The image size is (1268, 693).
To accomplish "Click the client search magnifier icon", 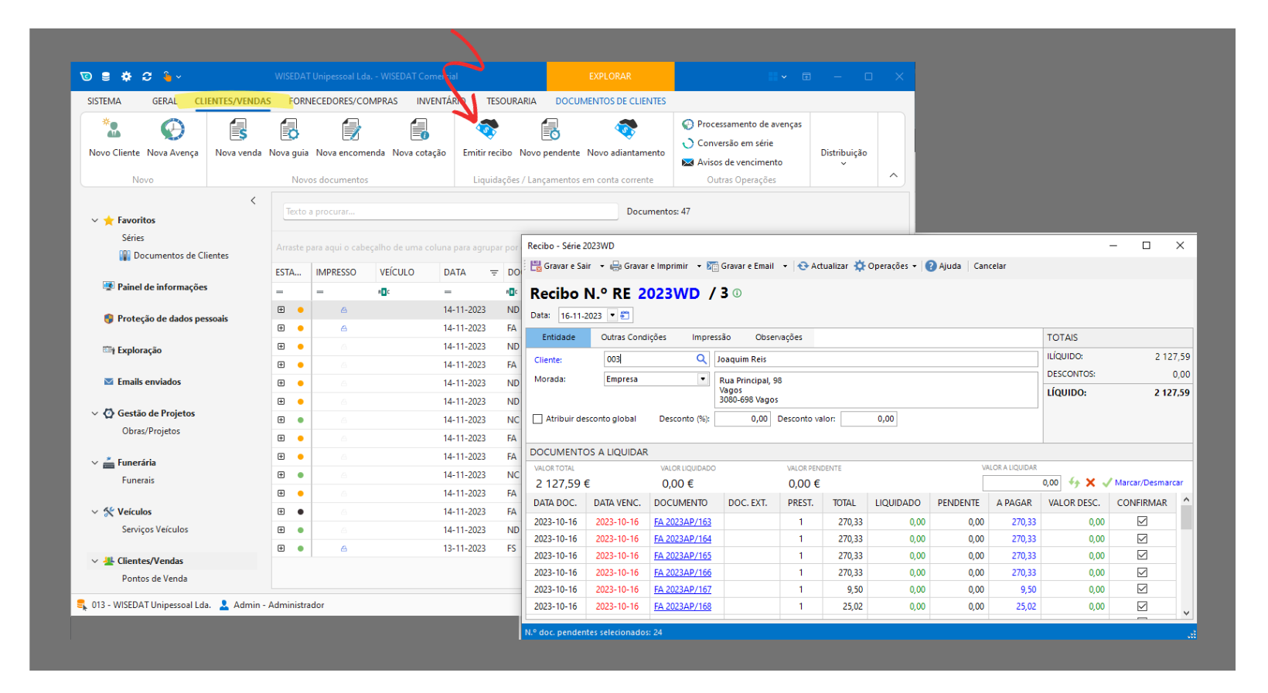I will point(701,359).
